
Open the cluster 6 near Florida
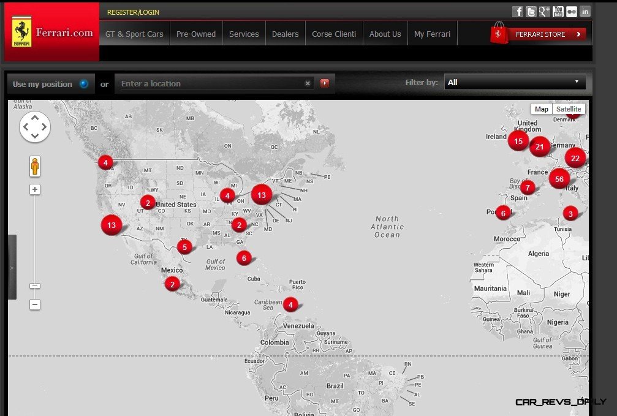244,258
